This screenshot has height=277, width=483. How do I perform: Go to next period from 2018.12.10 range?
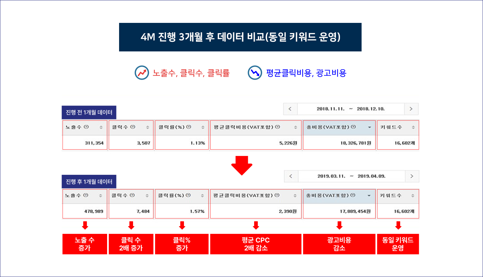pyautogui.click(x=411, y=109)
